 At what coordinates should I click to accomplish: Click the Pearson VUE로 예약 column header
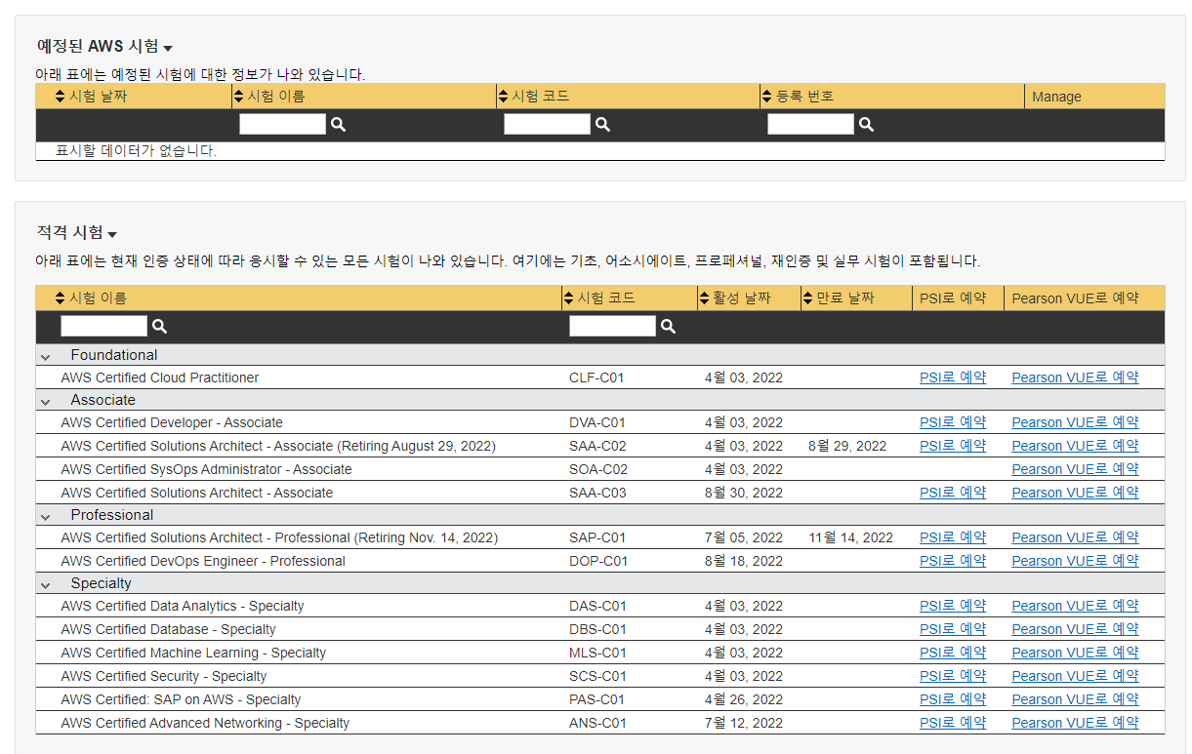[x=1075, y=298]
